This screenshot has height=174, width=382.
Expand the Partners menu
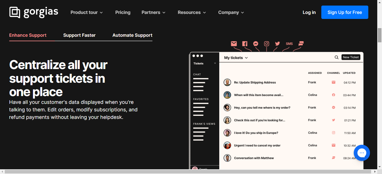point(154,12)
